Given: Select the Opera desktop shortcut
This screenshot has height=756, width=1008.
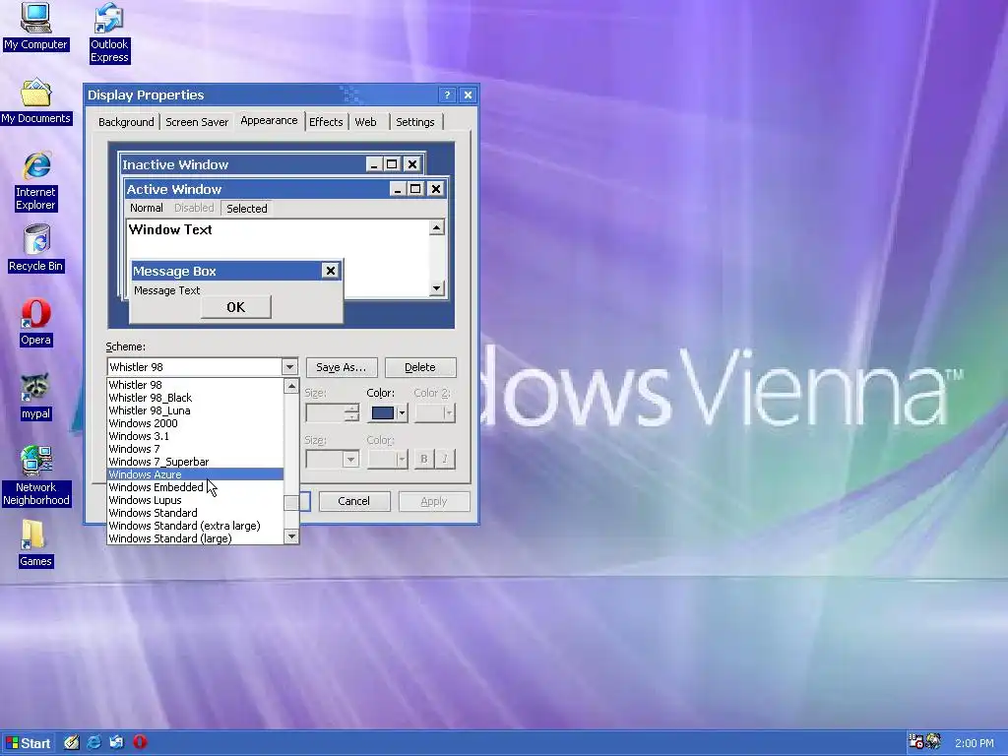Looking at the screenshot, I should (x=36, y=323).
